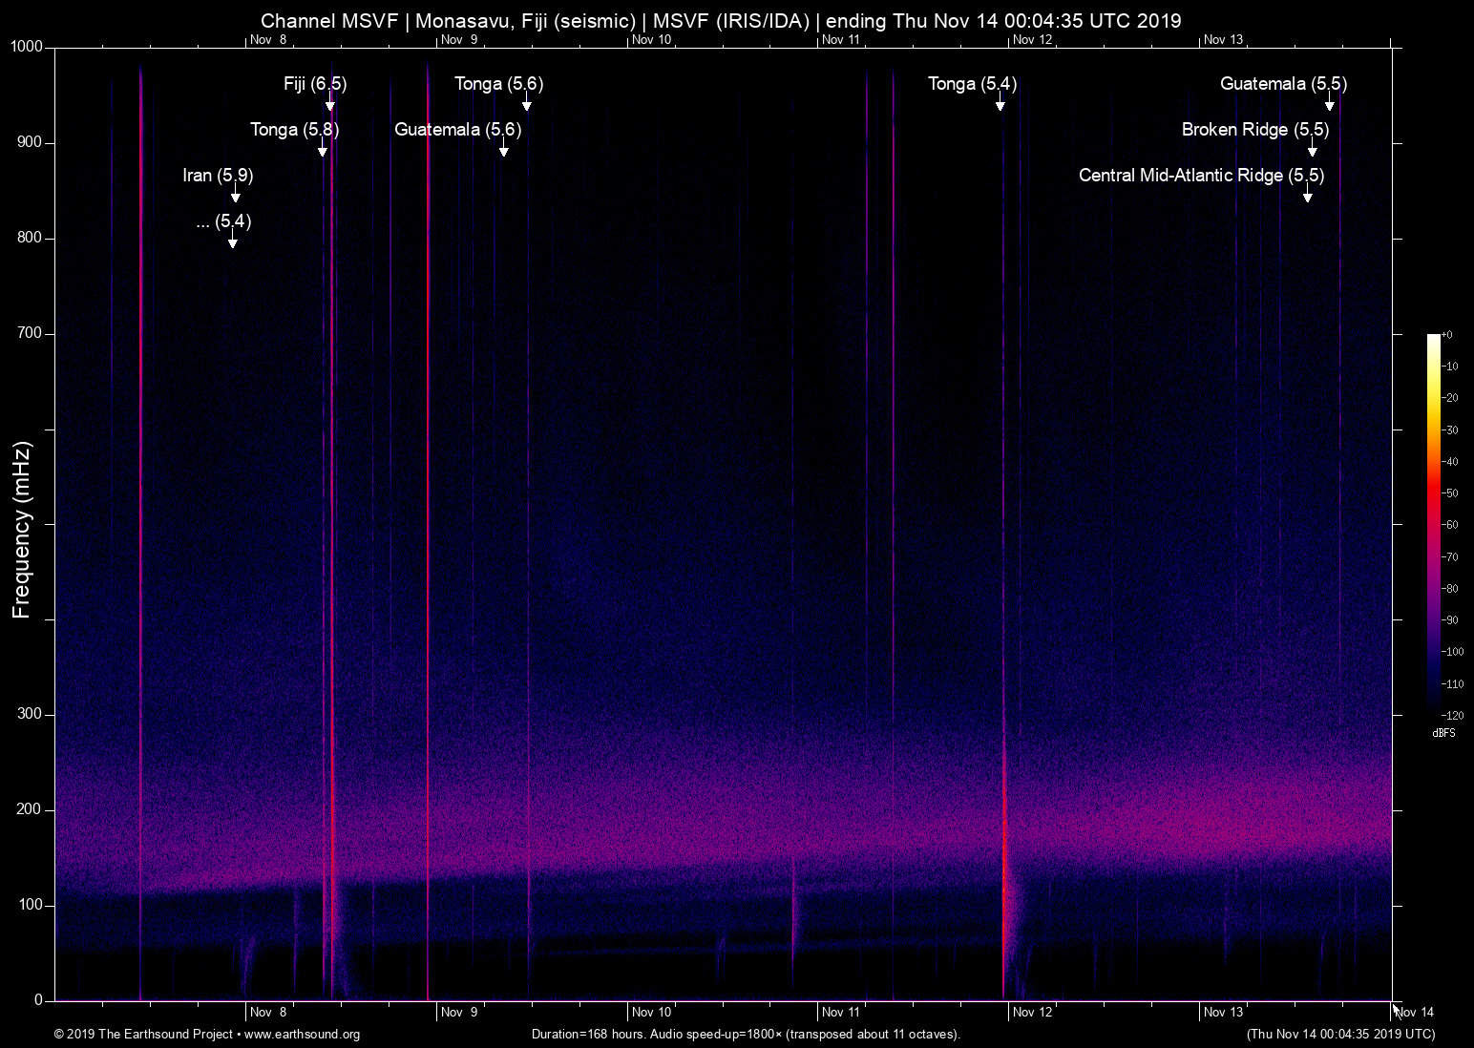Click the chart title mentioning Channel MSVF
This screenshot has height=1048, width=1474.
tap(722, 20)
